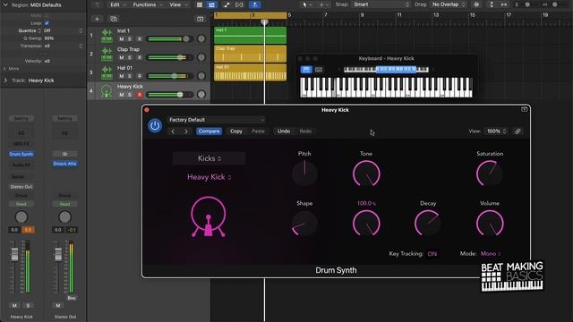Expand the plugin window via top-right icon
The image size is (573, 322).
524,109
